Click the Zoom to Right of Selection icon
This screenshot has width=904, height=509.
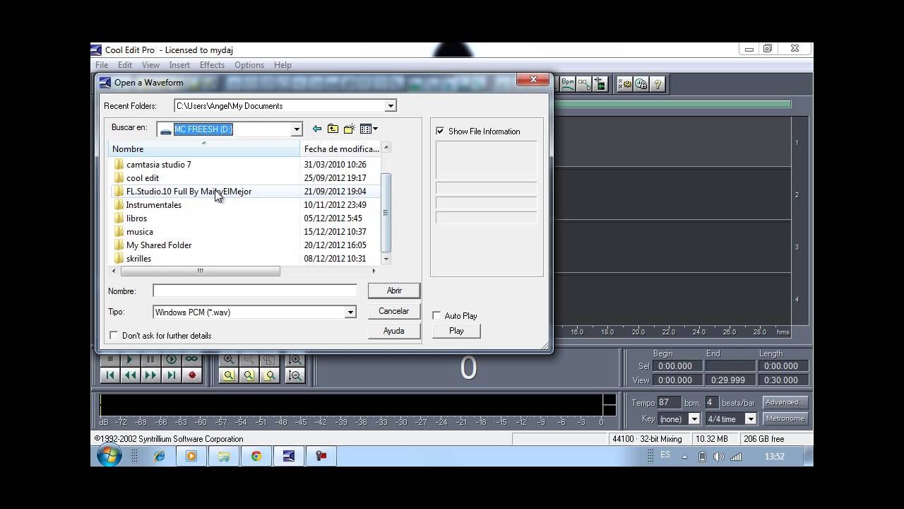[270, 375]
